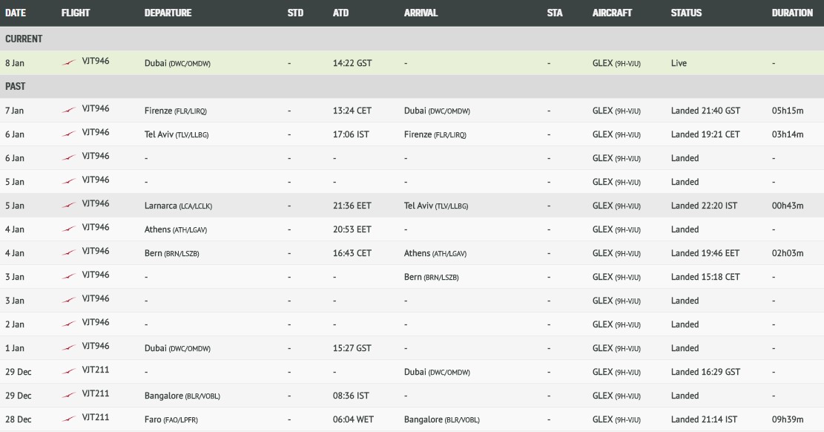The width and height of the screenshot is (824, 432).
Task: Click the DATE column header
Action: click(16, 13)
